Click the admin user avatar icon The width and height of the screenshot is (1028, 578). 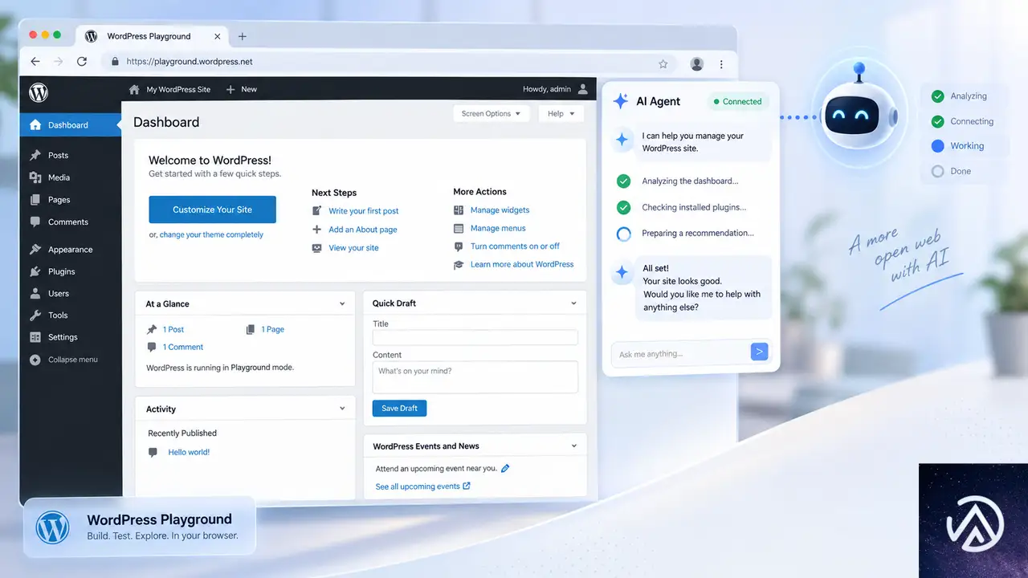[583, 89]
